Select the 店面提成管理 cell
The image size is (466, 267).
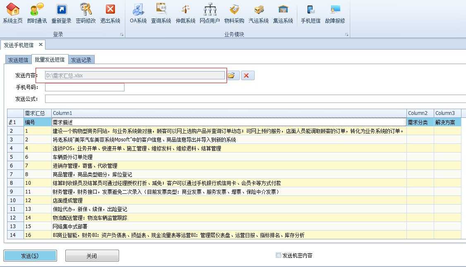click(x=229, y=200)
